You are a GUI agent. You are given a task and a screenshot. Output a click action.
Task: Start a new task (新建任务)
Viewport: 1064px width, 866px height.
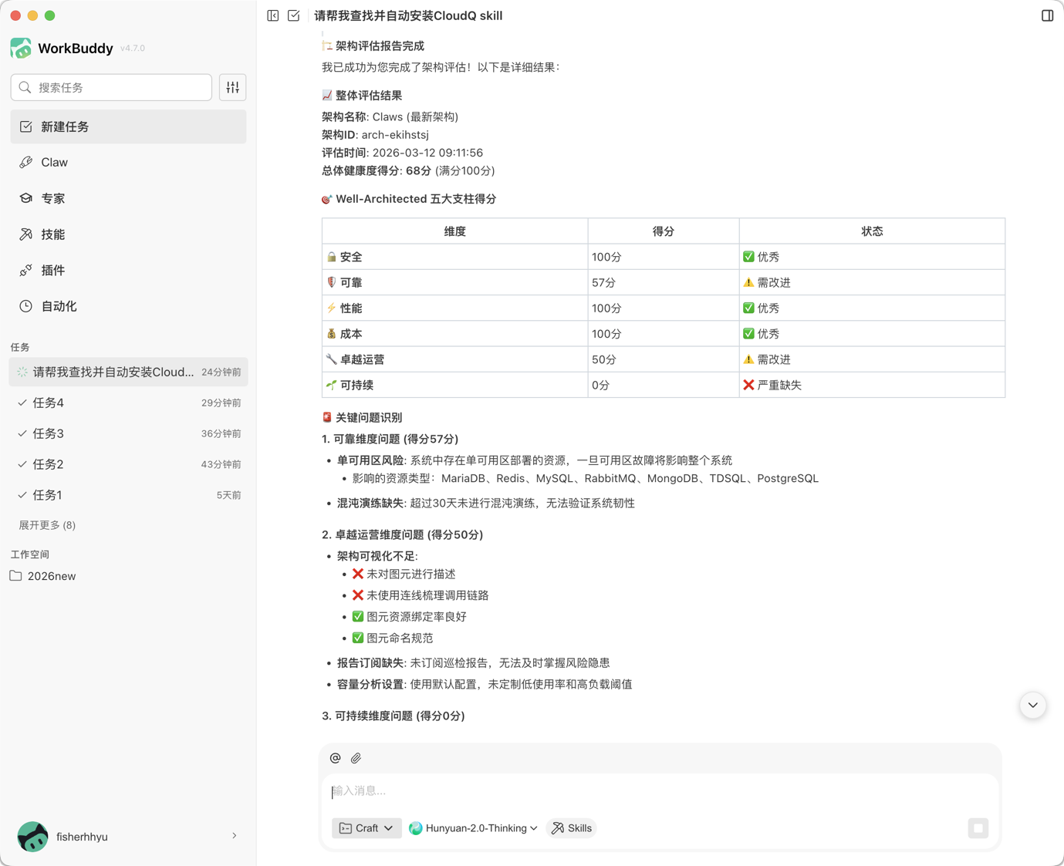click(128, 126)
